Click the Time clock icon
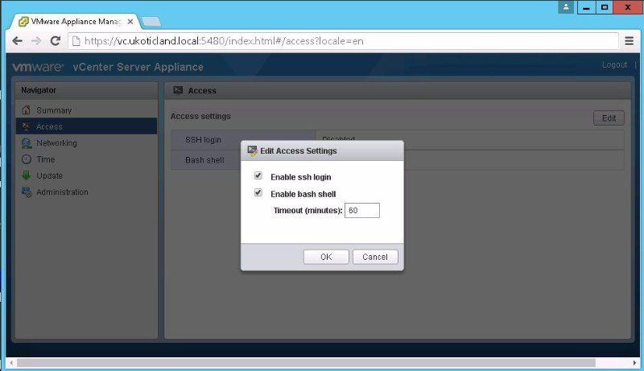 point(27,159)
